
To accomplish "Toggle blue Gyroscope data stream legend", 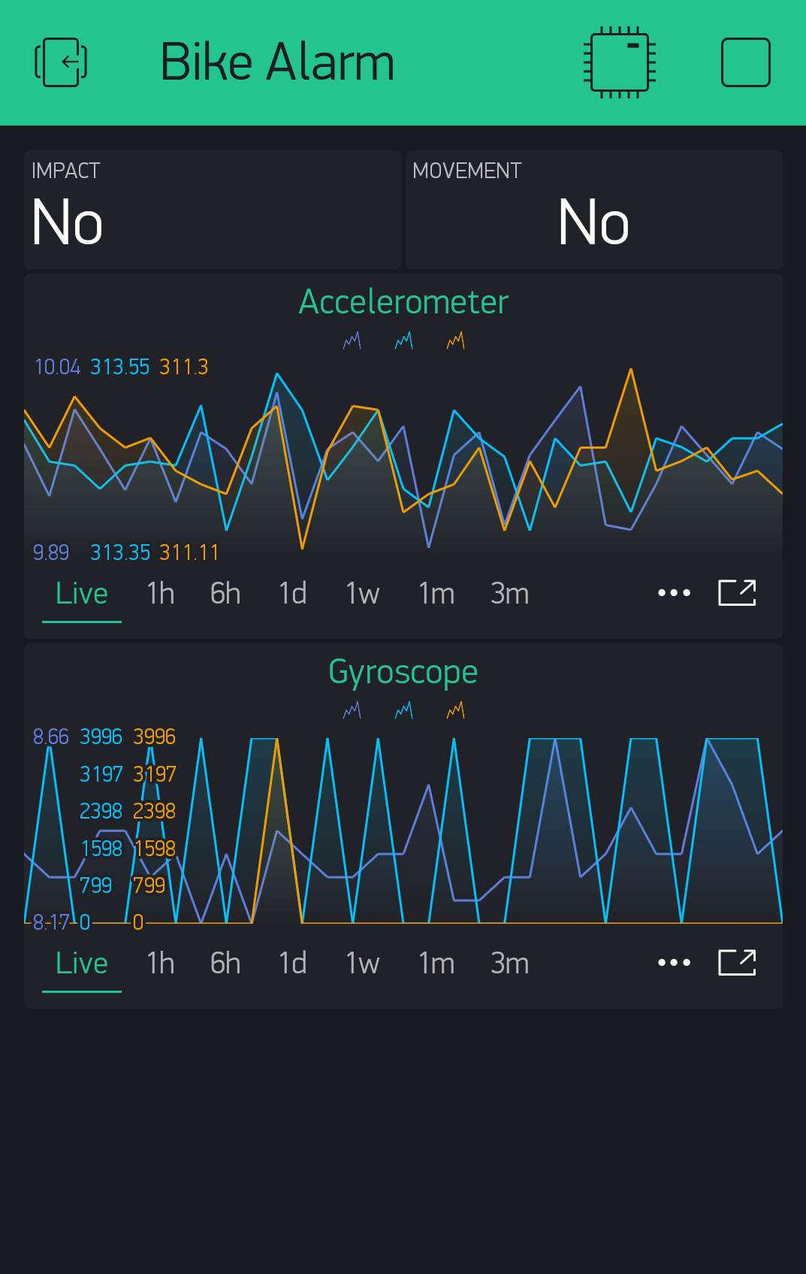I will coord(404,710).
